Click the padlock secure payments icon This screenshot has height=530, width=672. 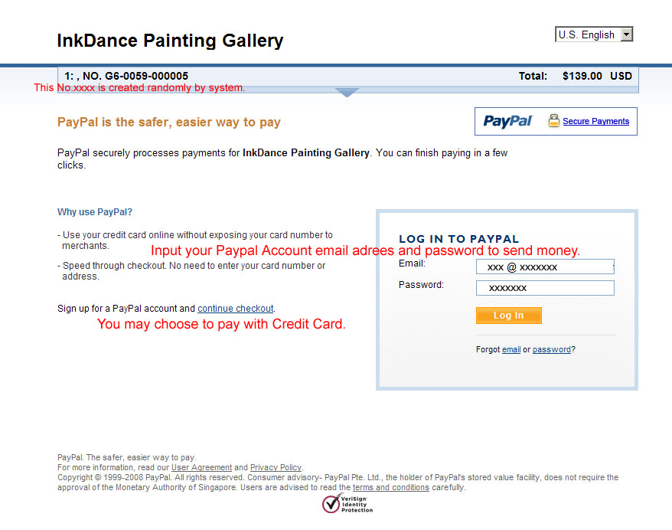pyautogui.click(x=554, y=121)
